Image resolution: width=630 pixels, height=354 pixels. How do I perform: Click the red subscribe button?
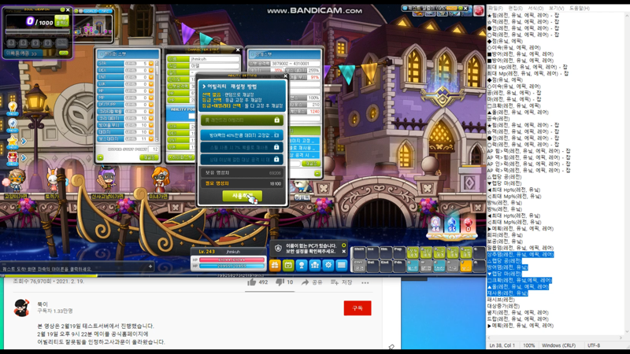pyautogui.click(x=358, y=308)
